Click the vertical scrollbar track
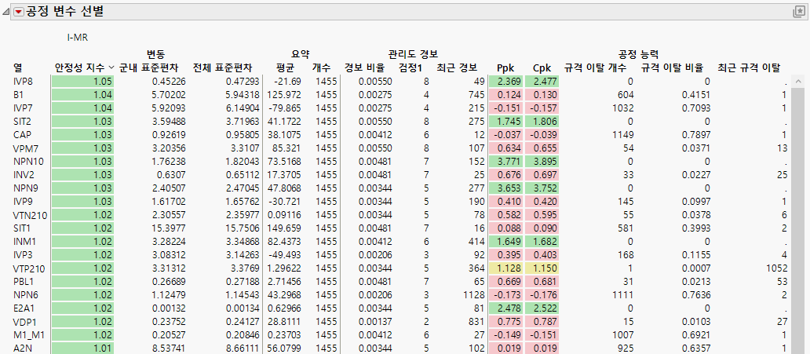Viewport: 810px width, 354px height. click(x=799, y=220)
